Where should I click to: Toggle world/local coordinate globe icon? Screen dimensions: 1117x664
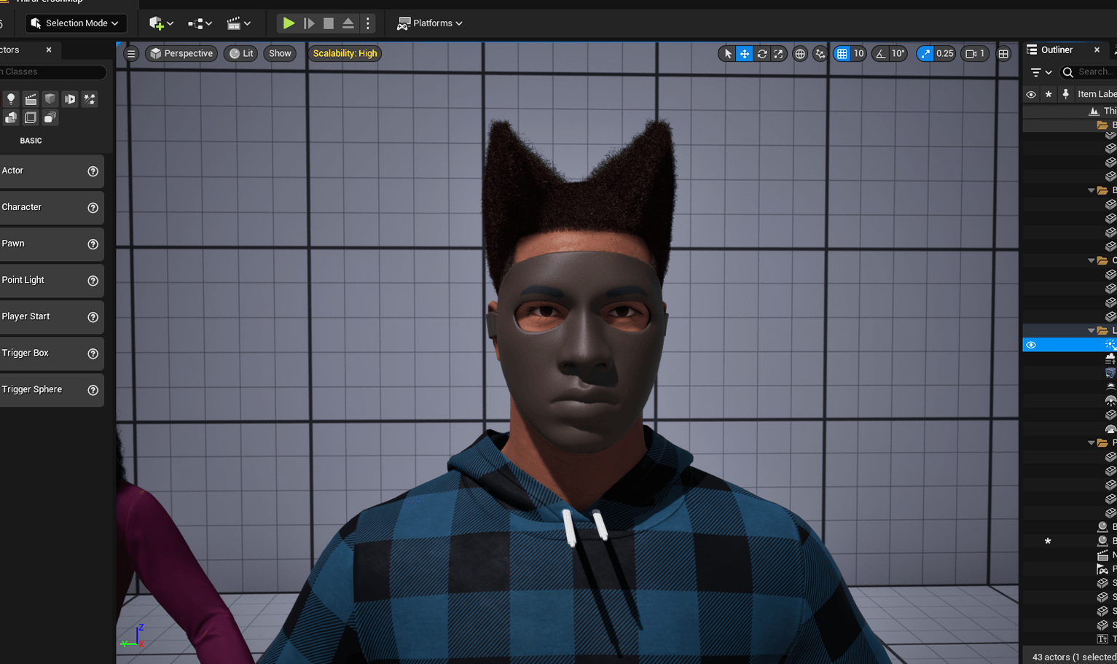click(x=800, y=53)
